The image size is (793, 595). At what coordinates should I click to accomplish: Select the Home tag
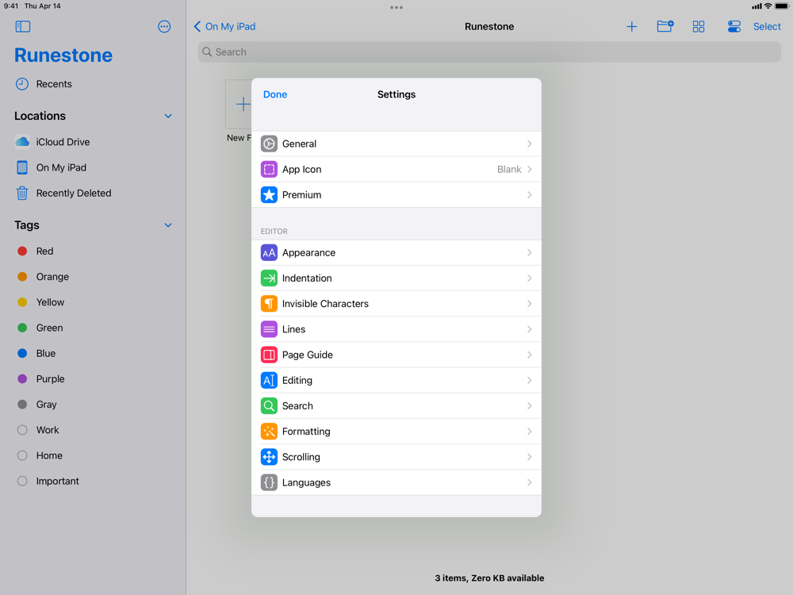pyautogui.click(x=93, y=456)
